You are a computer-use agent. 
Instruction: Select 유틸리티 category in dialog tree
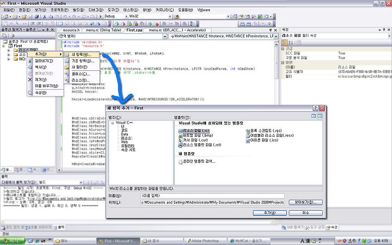pyautogui.click(x=128, y=146)
